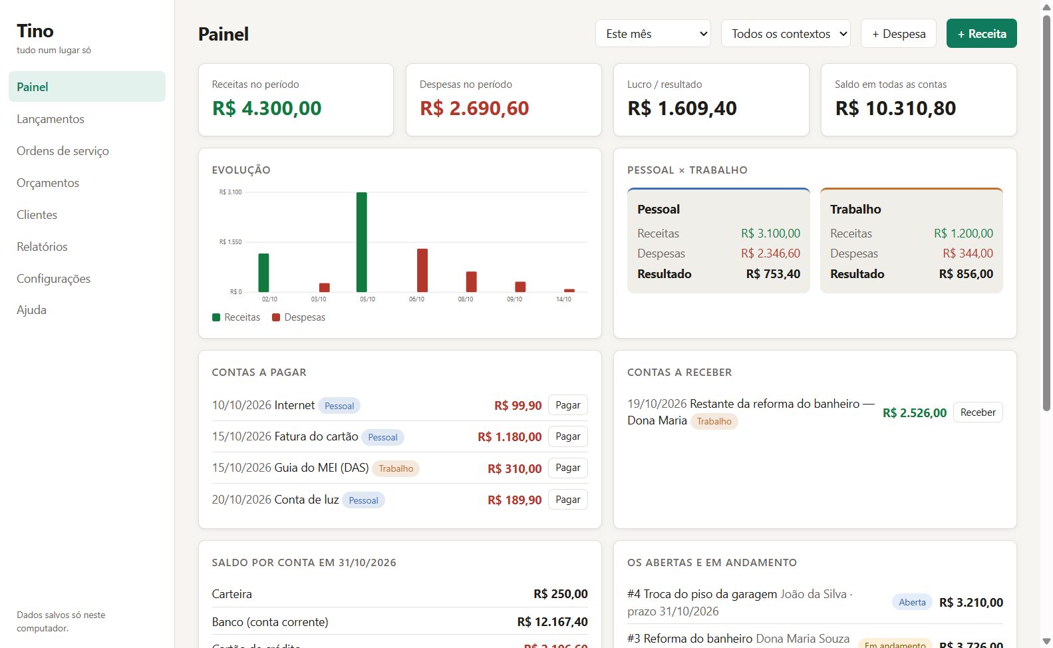Screen dimensions: 1053x648
Task: Add new income with '+ Receita'
Action: coord(981,33)
